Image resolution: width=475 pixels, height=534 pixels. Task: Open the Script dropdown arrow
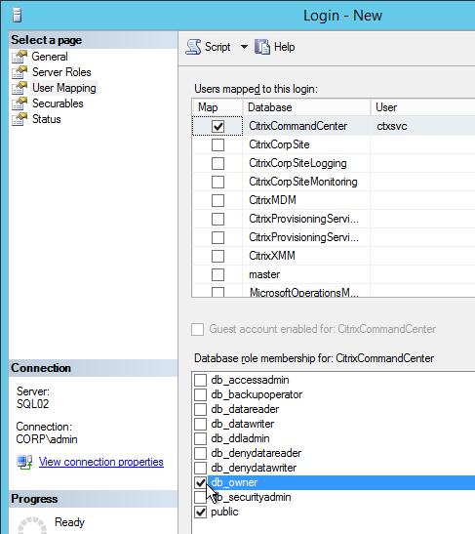(244, 47)
